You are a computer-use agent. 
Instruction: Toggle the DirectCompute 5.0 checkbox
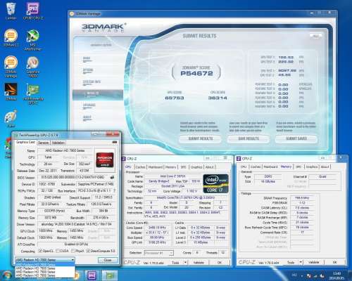88,251
